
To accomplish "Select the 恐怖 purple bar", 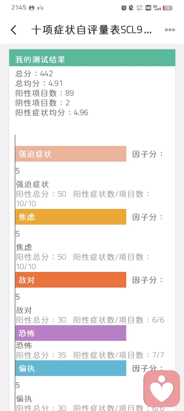I will pos(71,333).
